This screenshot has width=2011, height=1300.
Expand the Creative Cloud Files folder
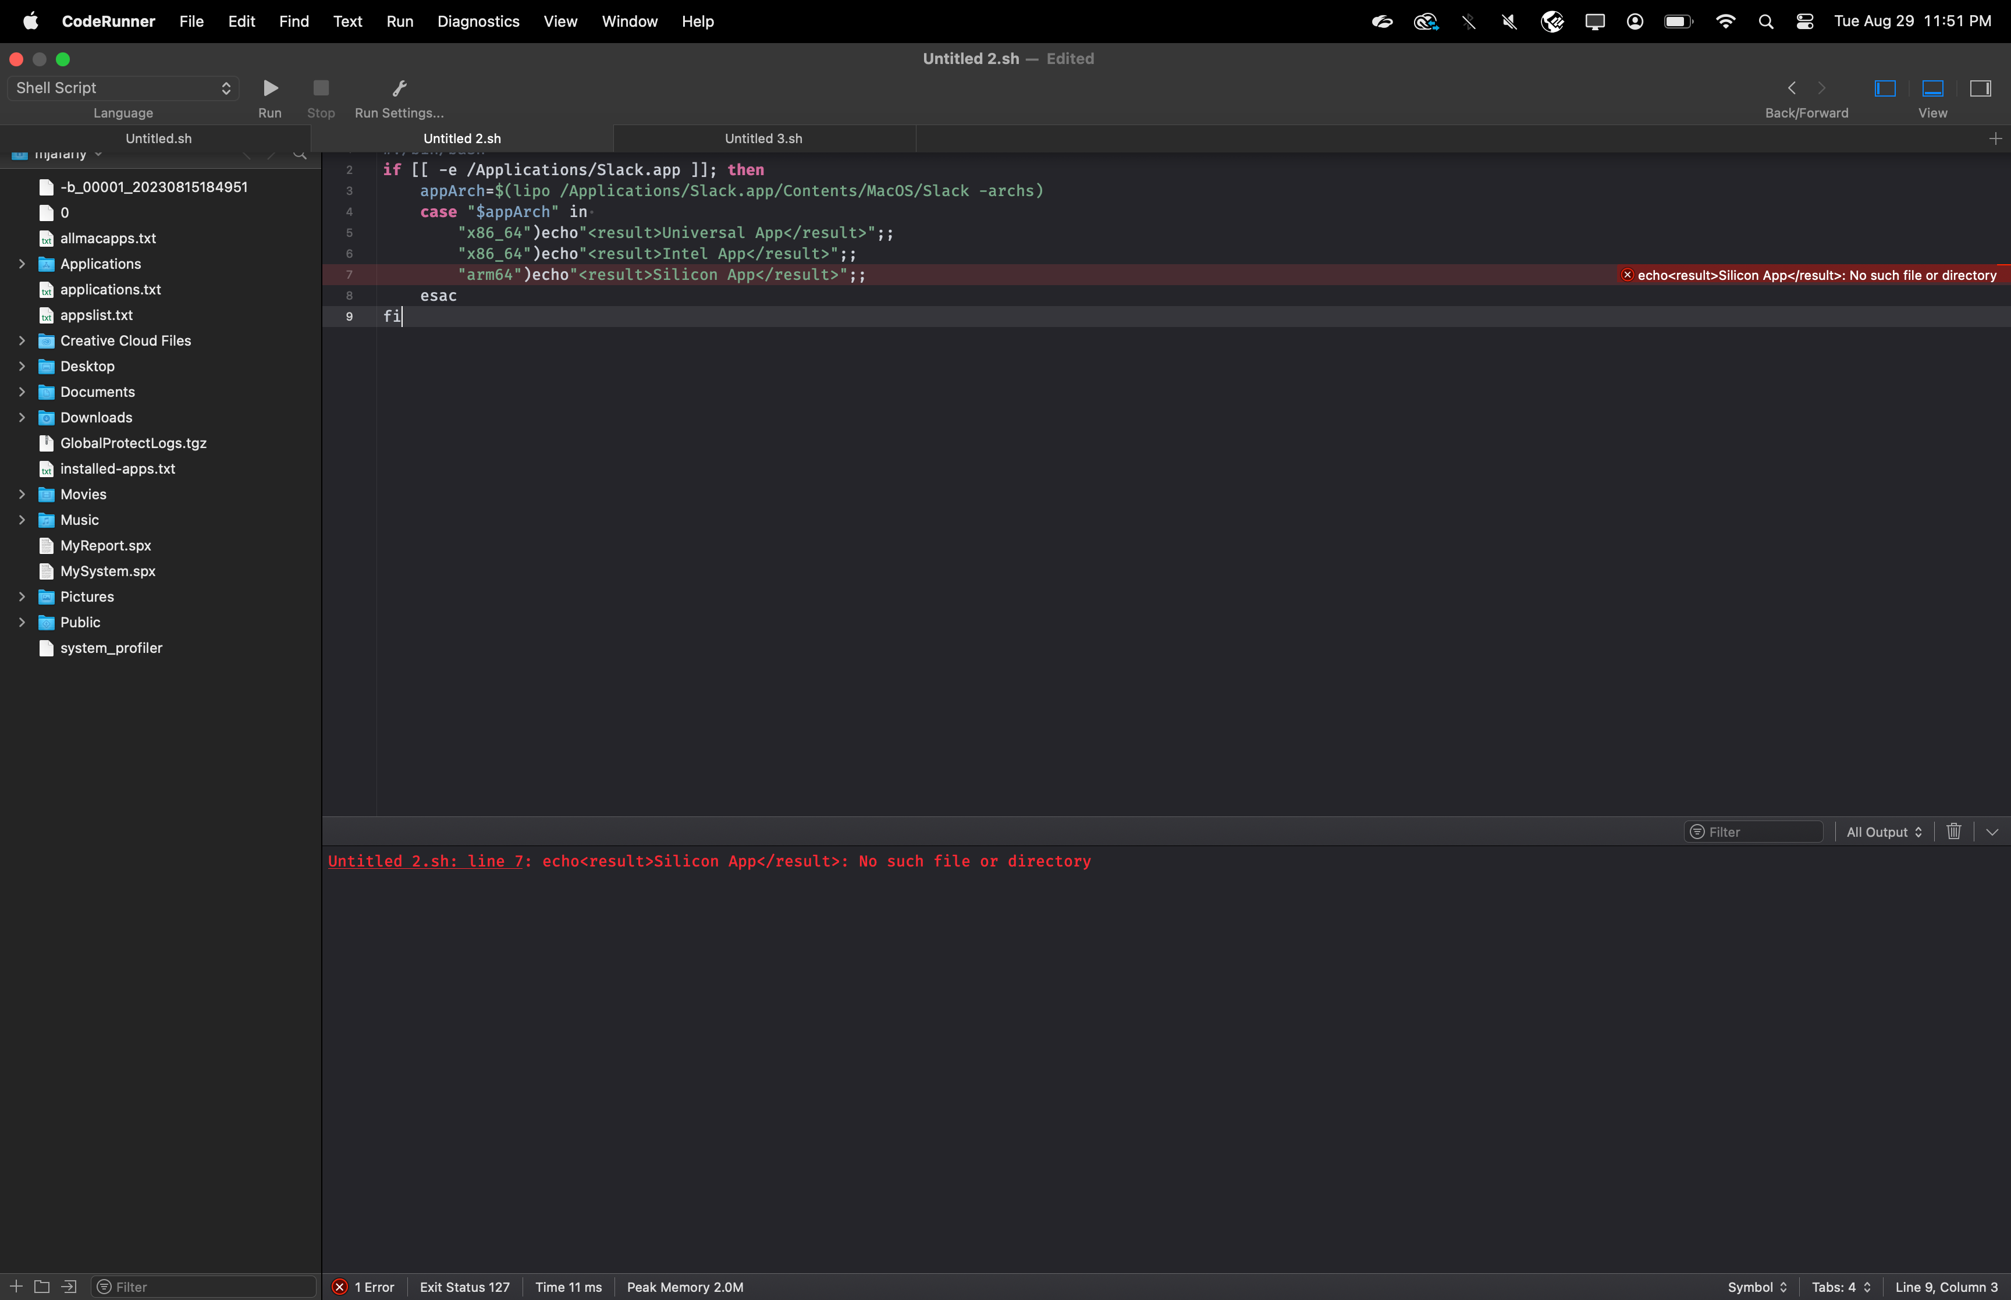(x=22, y=340)
